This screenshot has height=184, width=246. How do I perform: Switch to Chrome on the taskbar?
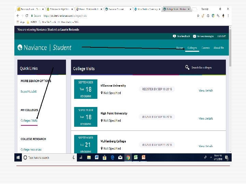128,157
